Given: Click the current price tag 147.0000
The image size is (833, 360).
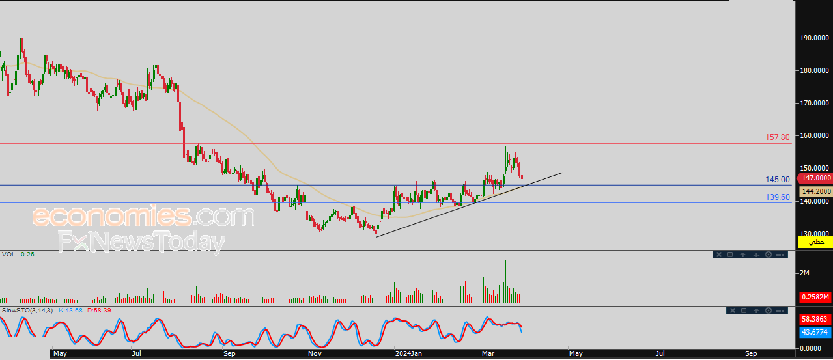Looking at the screenshot, I should (815, 177).
